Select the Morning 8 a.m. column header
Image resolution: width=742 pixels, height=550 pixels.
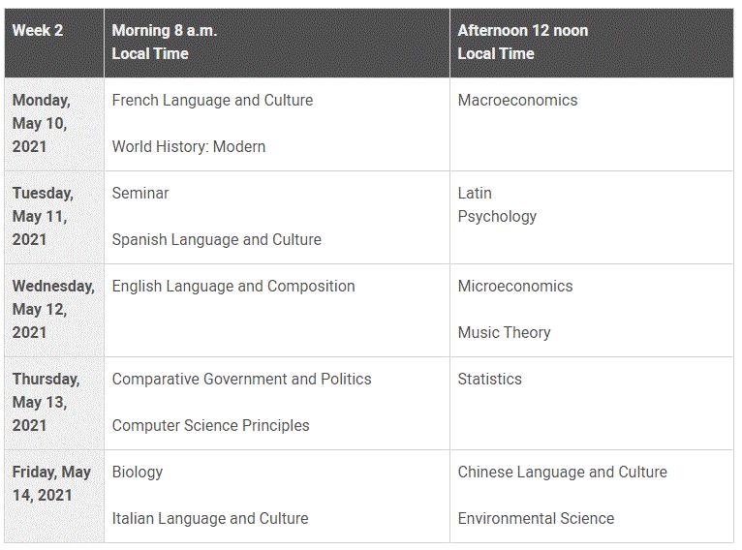(x=165, y=42)
